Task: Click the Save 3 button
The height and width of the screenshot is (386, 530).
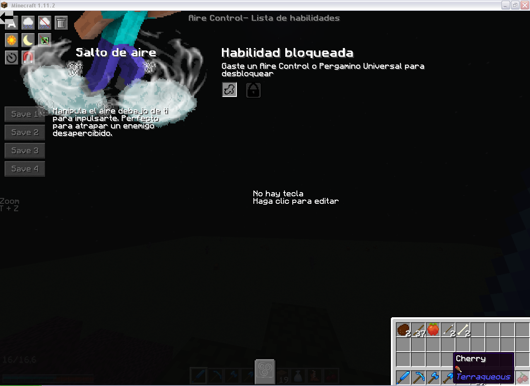Action: pos(24,150)
